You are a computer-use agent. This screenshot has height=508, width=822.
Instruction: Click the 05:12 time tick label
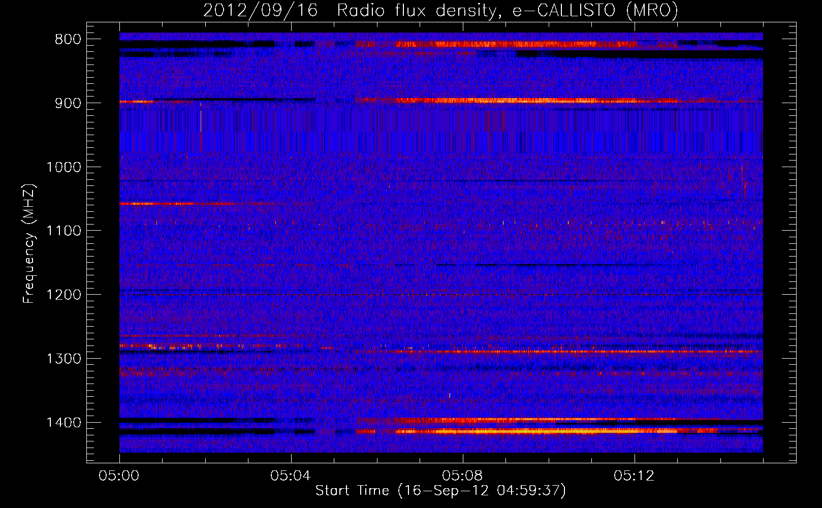click(635, 476)
